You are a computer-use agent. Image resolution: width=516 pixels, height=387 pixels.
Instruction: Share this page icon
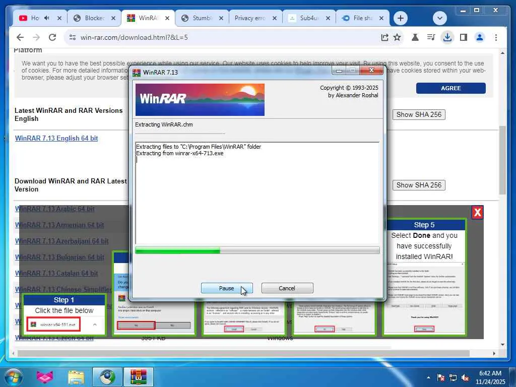click(384, 37)
